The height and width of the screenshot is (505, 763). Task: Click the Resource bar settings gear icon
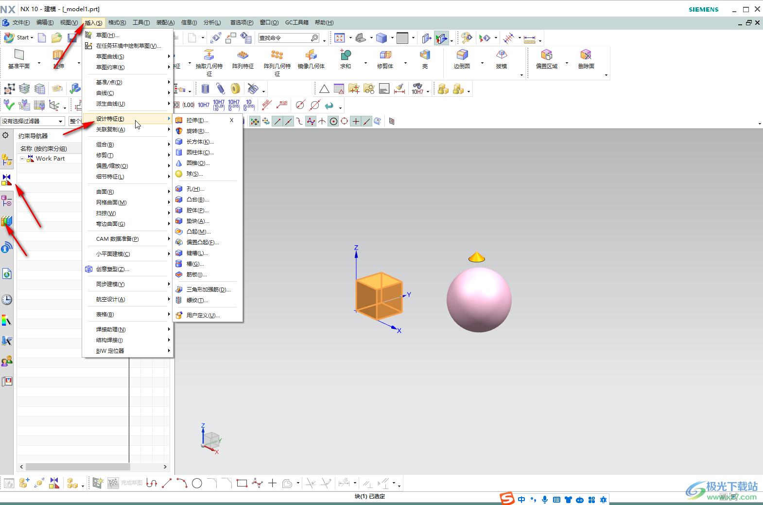click(x=6, y=135)
